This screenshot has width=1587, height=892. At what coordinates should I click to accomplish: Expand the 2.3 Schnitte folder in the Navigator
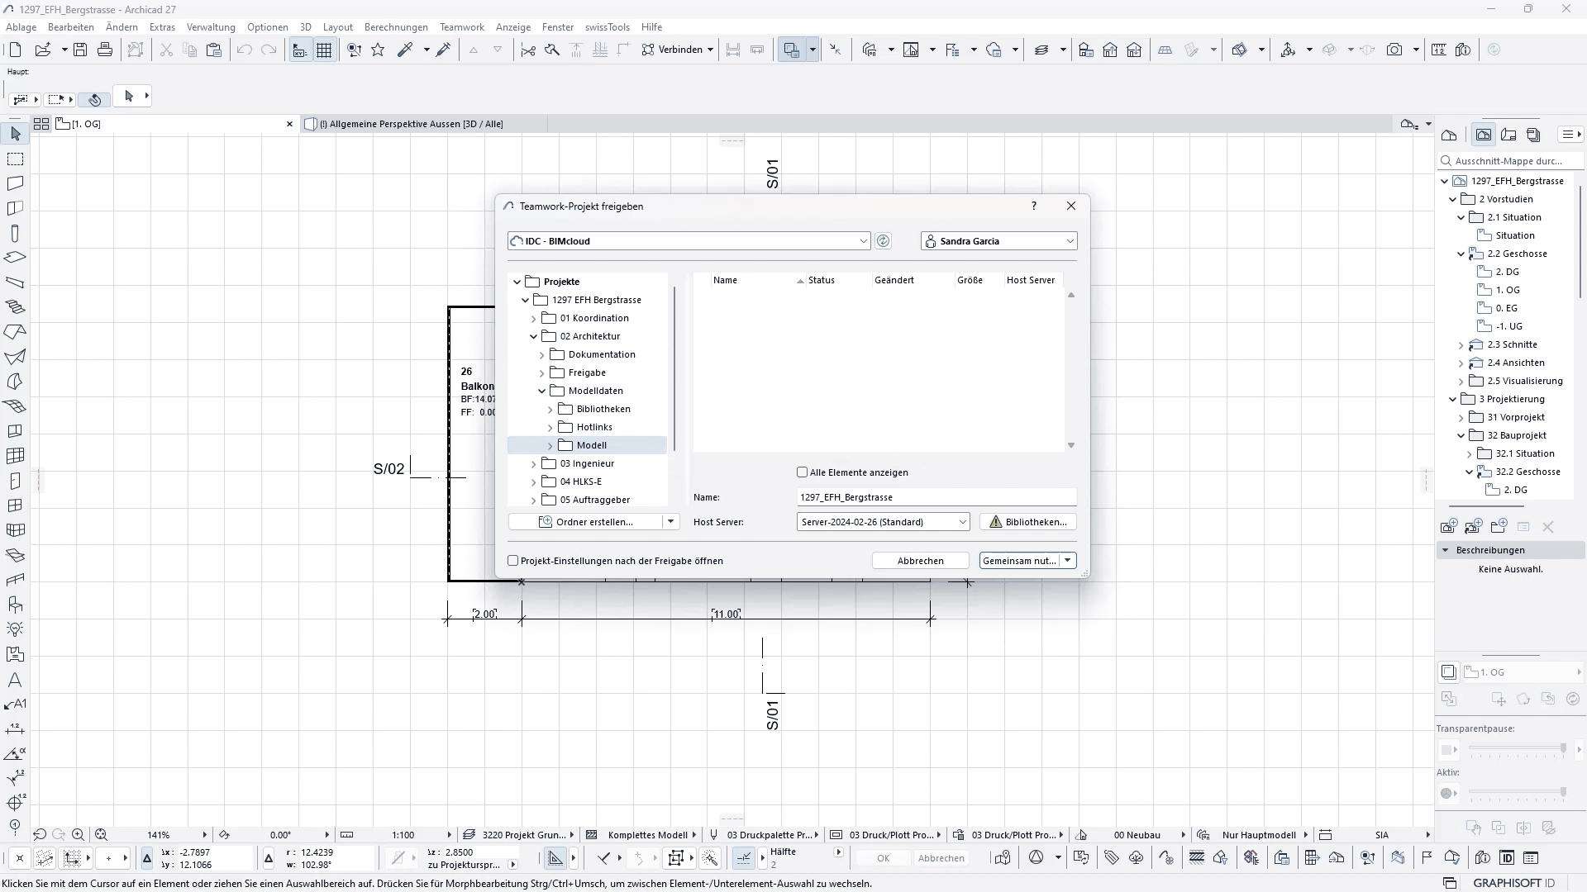pos(1461,345)
